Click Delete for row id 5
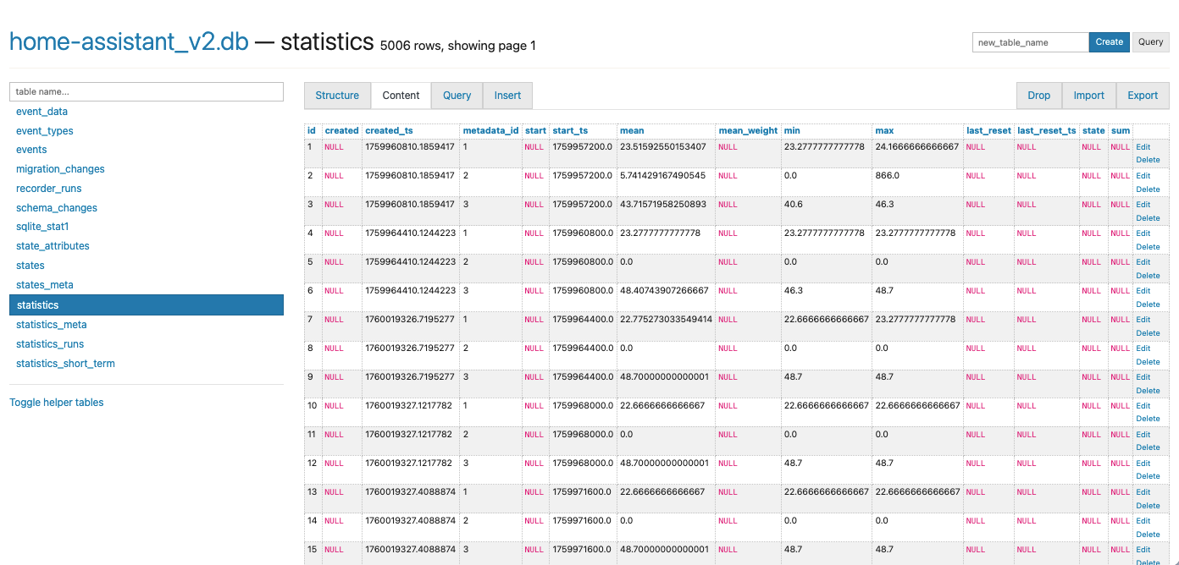Viewport: 1179px width, 565px height. click(1149, 276)
